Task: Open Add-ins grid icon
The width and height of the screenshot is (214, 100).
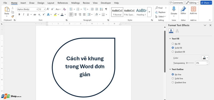Action: click(193, 9)
